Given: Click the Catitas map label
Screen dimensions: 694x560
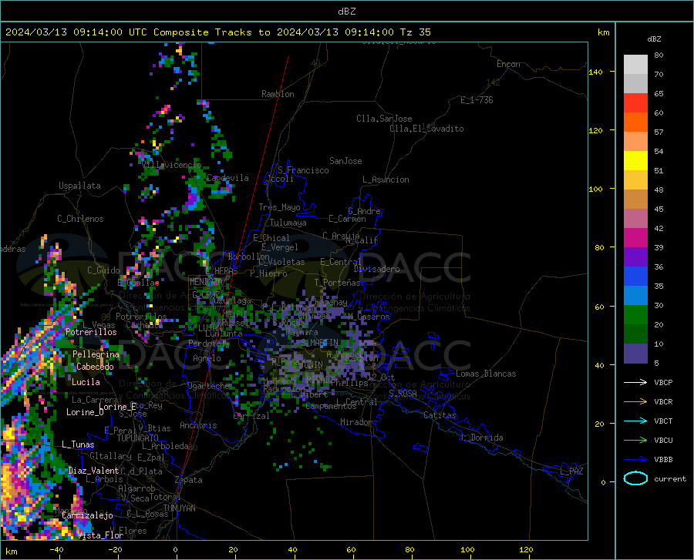Looking at the screenshot, I should (440, 415).
